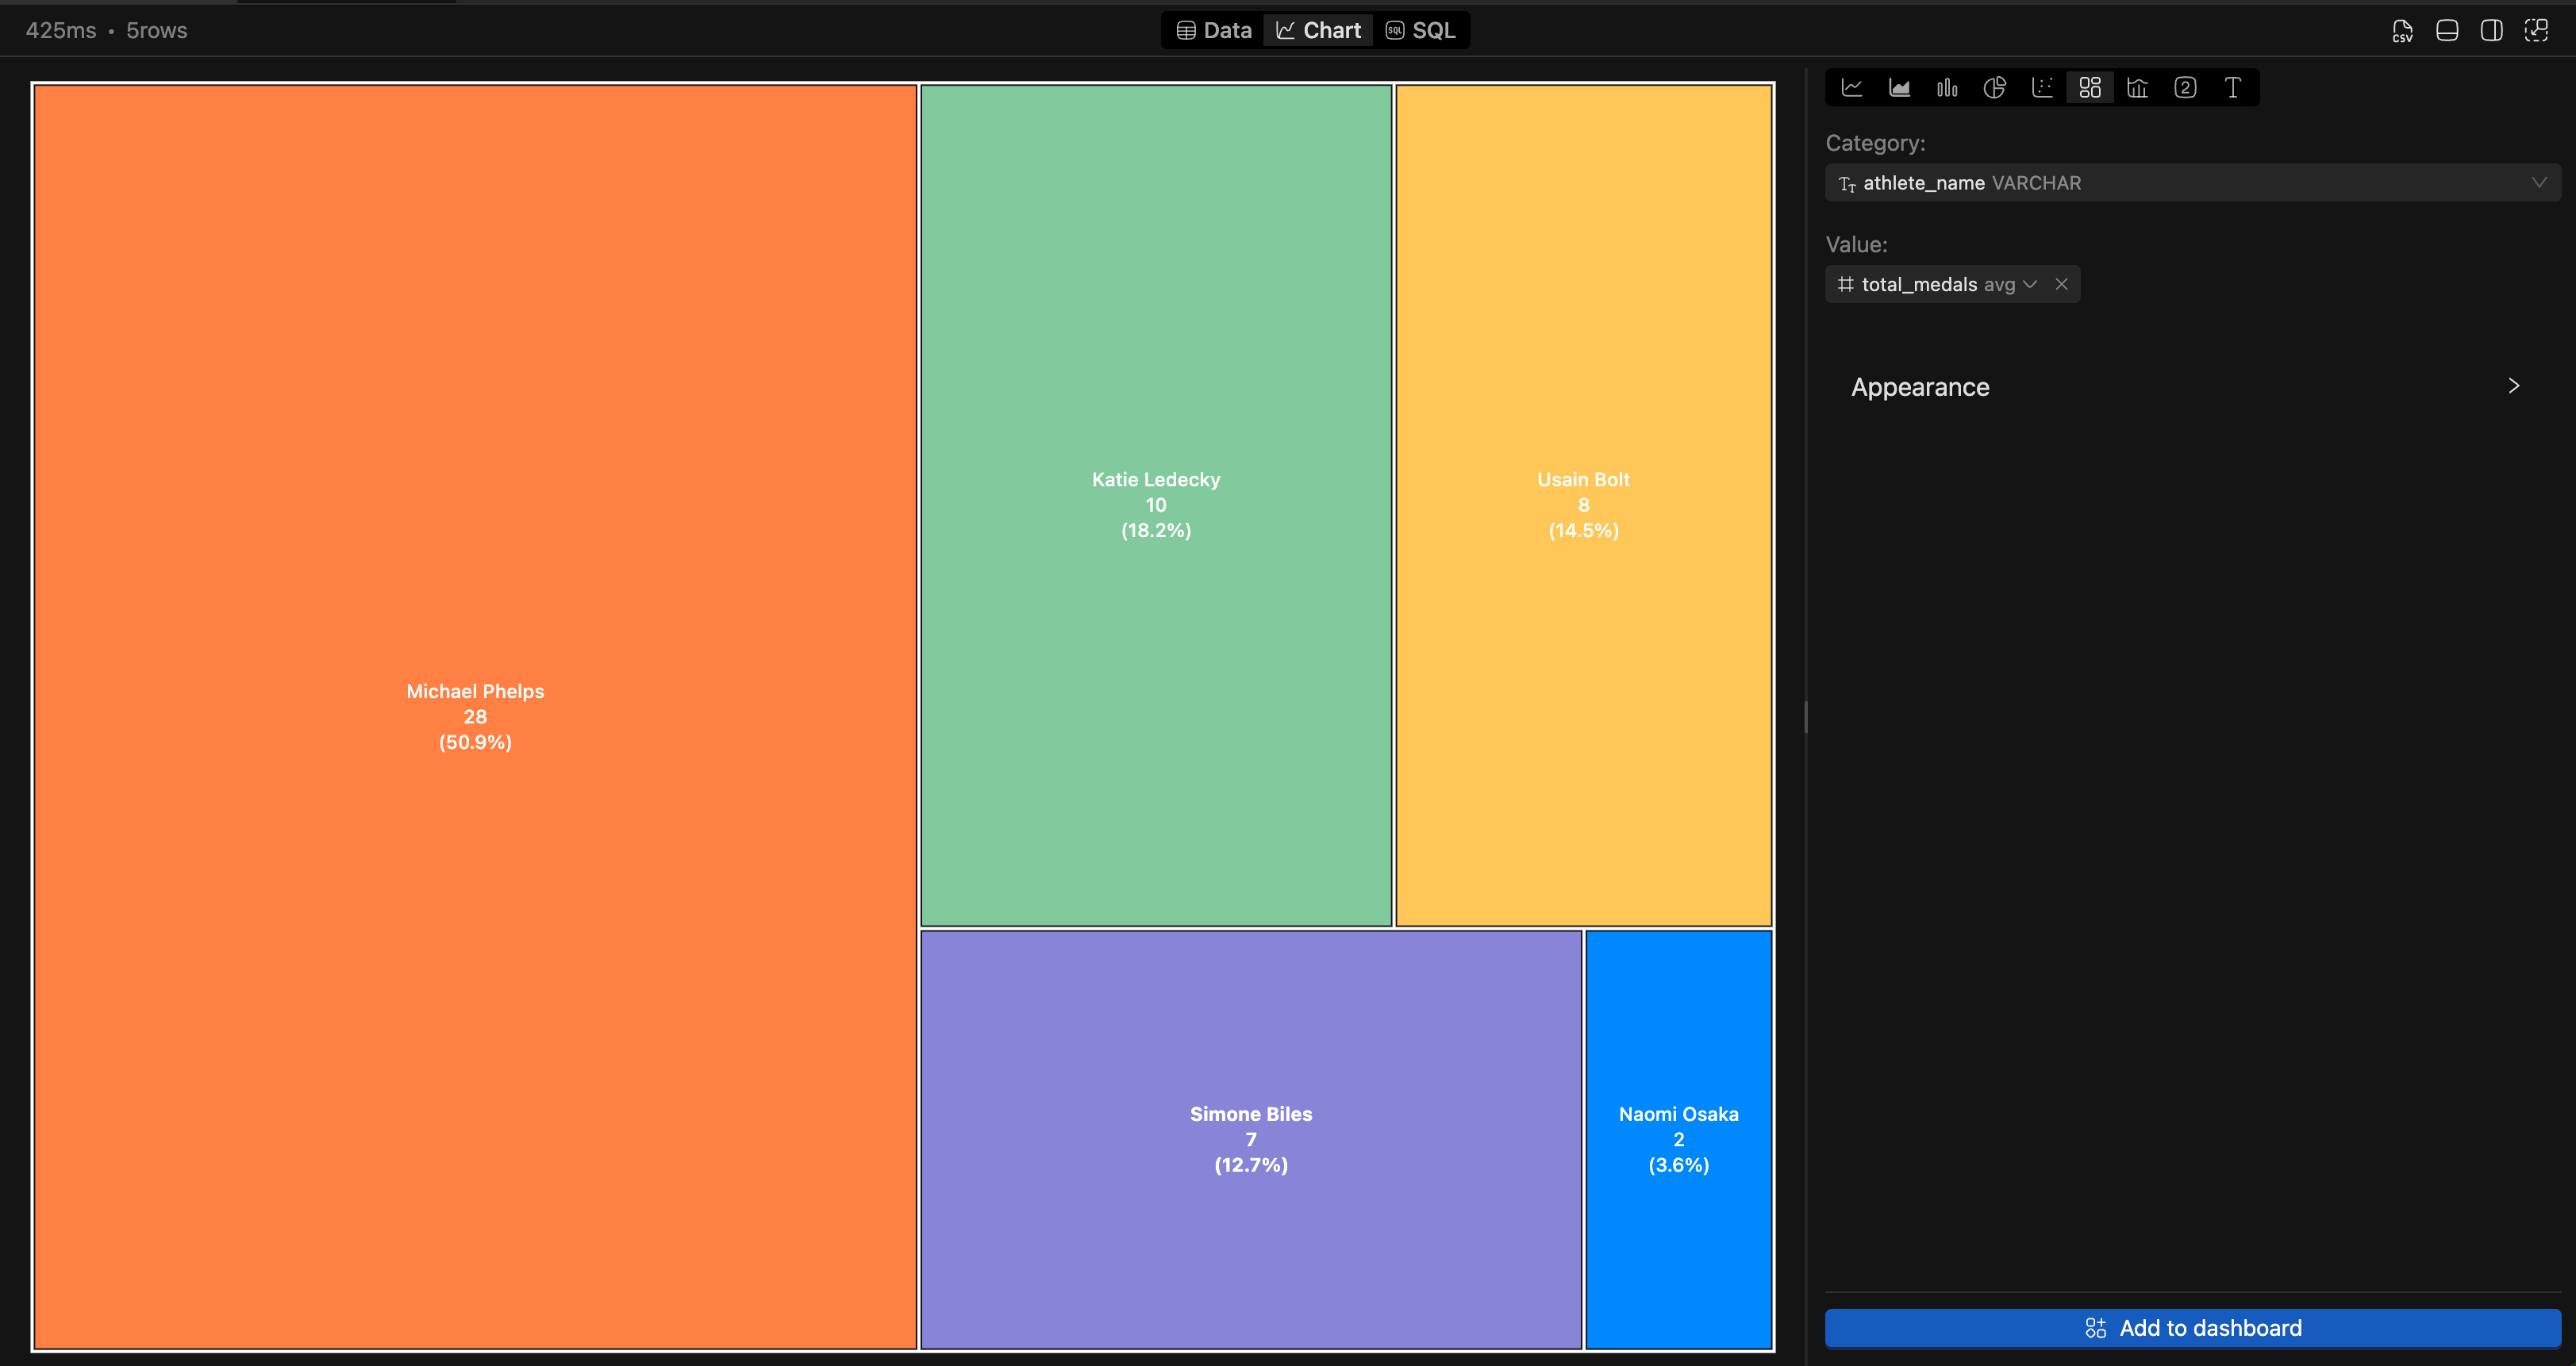Switch to the scatter plot chart
The image size is (2576, 1366).
pyautogui.click(x=2042, y=87)
